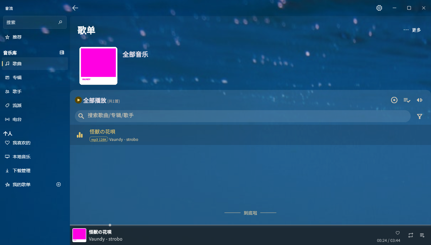Click the back arrow icon

coord(75,8)
